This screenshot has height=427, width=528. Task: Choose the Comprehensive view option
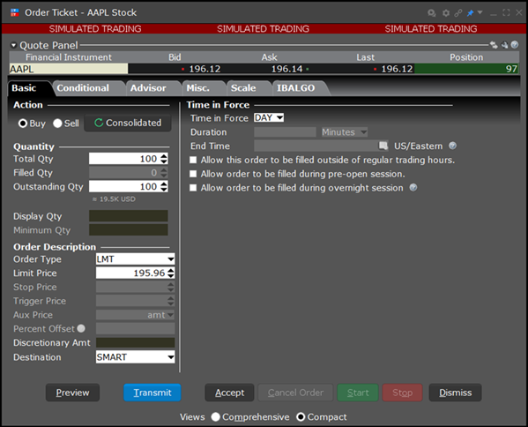[215, 417]
